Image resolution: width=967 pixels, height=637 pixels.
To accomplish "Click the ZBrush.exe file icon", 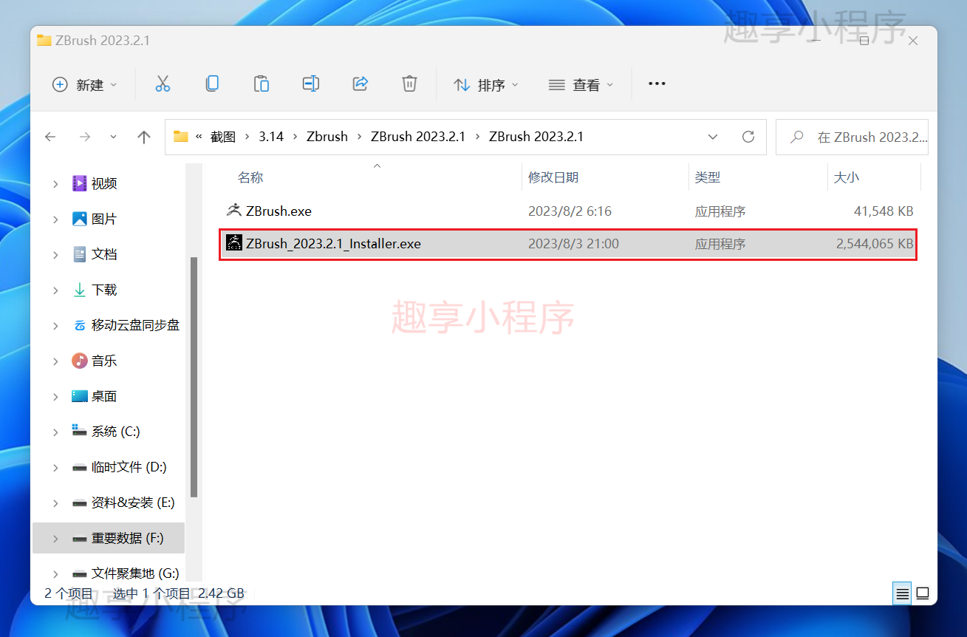I will click(234, 211).
